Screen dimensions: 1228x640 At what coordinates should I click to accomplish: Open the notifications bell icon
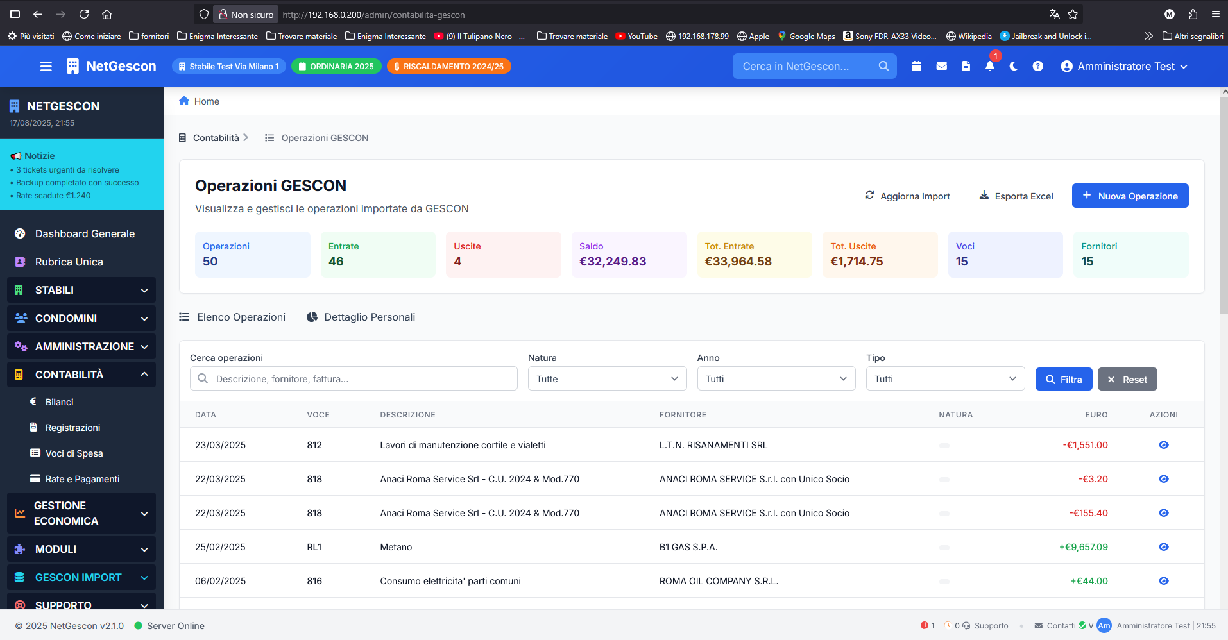point(990,66)
